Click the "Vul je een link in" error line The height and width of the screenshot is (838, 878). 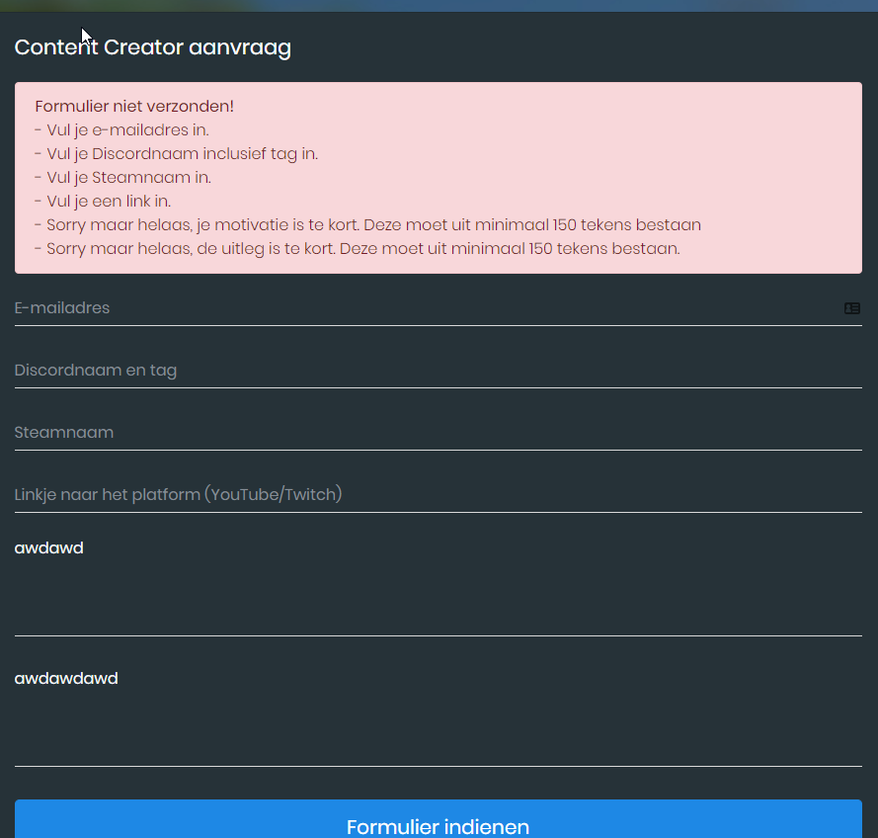coord(103,201)
